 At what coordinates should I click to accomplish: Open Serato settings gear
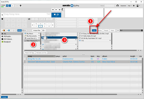pyautogui.click(x=134, y=6)
